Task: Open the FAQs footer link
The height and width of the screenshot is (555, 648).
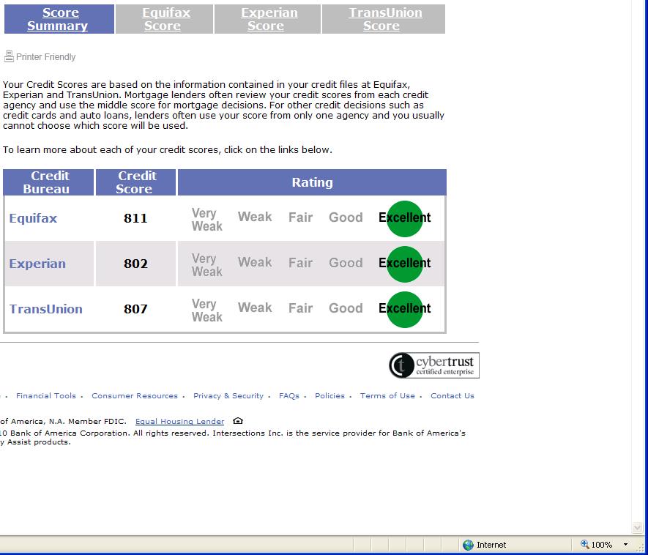Action: (x=289, y=395)
